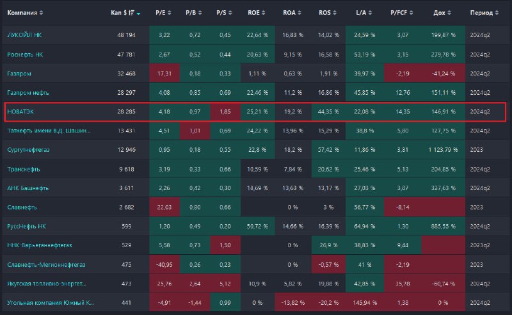Open the Угольная компания Южный К... link

[x=51, y=303]
